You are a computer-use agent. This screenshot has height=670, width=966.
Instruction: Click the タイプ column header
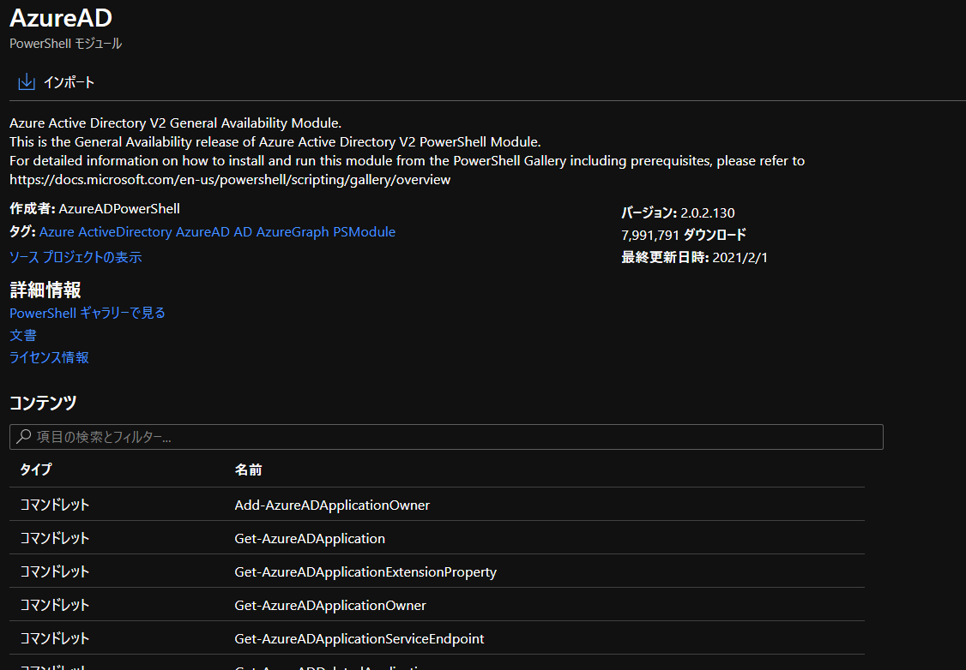tap(36, 470)
